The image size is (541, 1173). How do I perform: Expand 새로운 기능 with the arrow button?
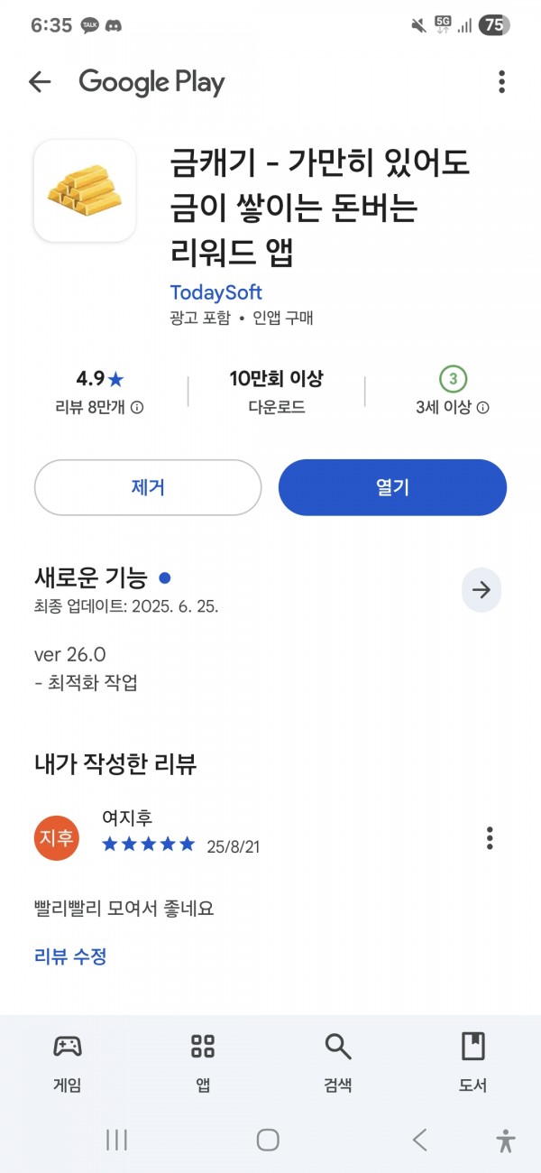click(x=481, y=590)
